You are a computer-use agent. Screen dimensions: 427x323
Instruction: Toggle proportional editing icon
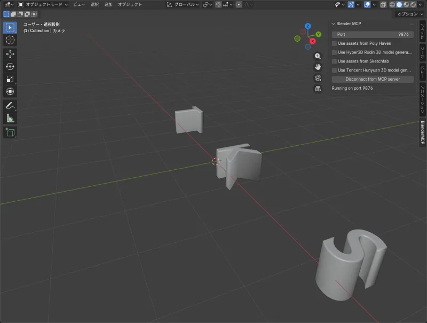click(x=239, y=5)
